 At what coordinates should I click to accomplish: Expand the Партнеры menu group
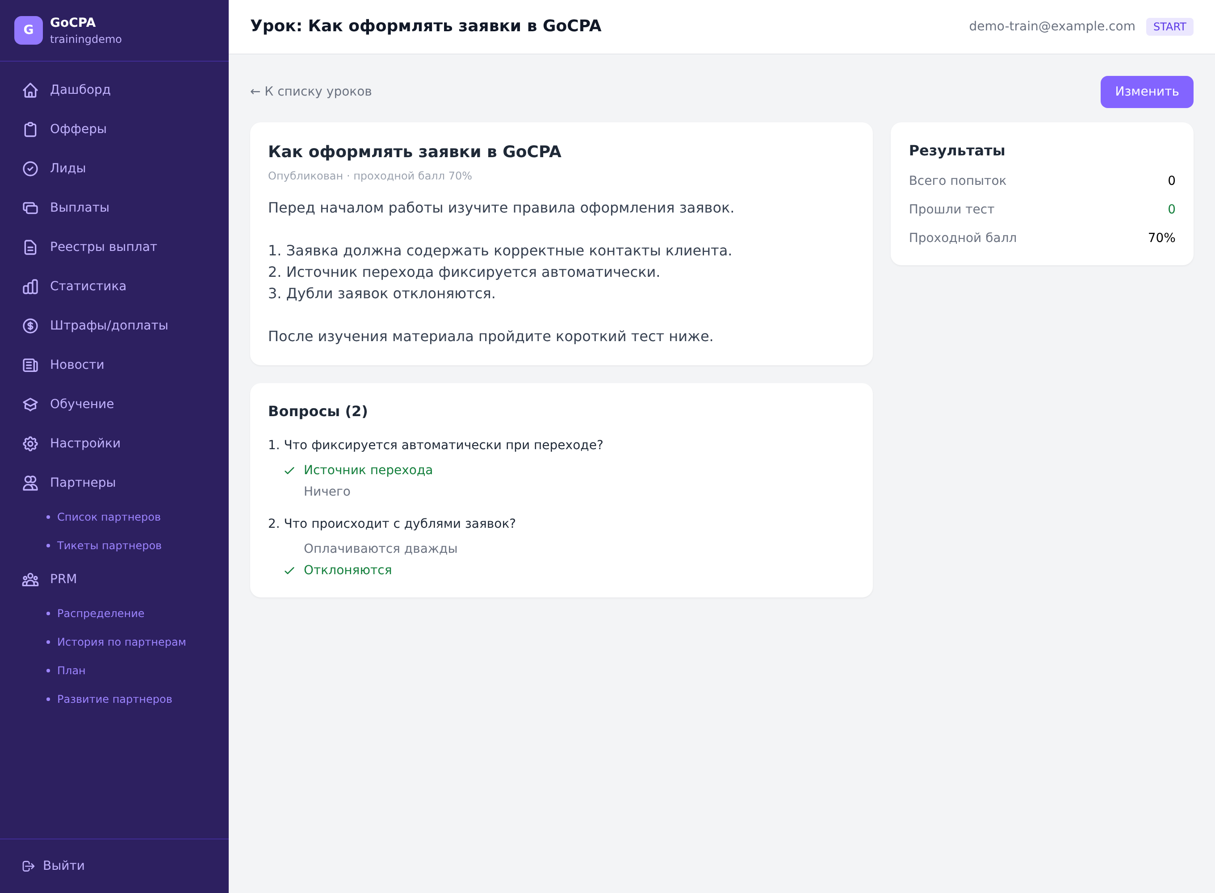click(114, 483)
